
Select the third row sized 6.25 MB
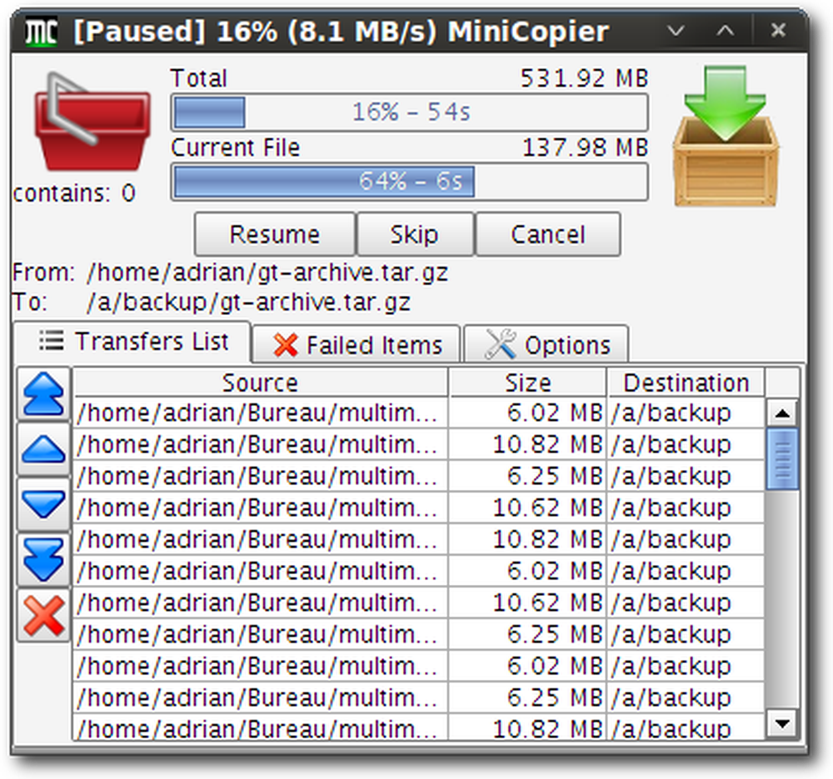tap(419, 476)
